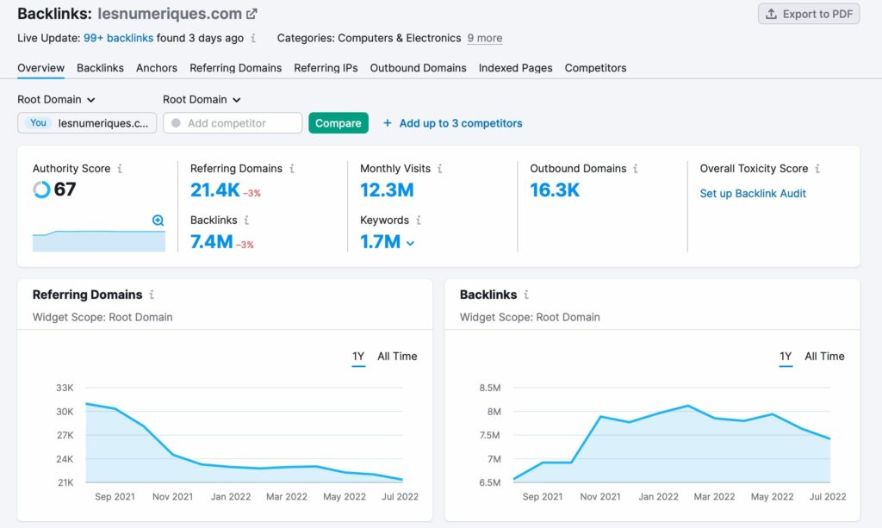This screenshot has height=528, width=882.
Task: Open the 99+ backlinks link
Action: tap(118, 38)
